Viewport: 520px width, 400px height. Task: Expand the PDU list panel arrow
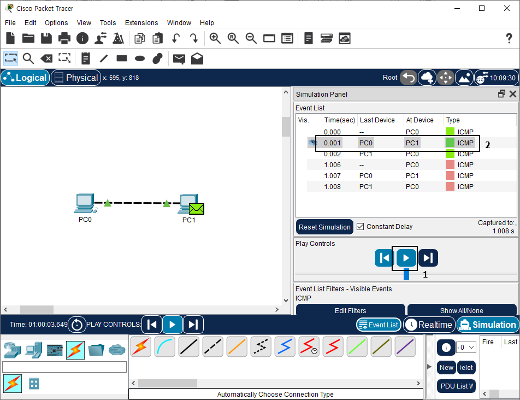[429, 367]
